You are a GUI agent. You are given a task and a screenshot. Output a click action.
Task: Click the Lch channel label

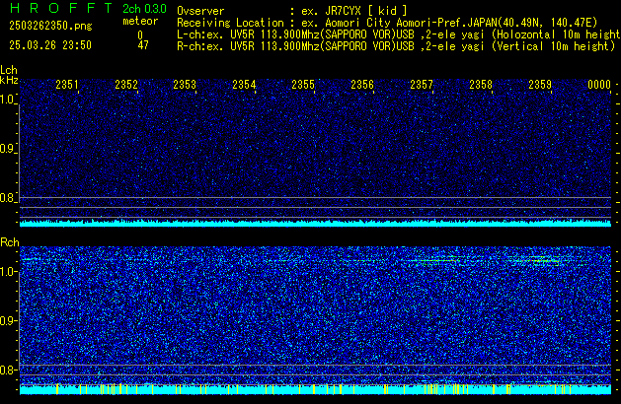[9, 70]
